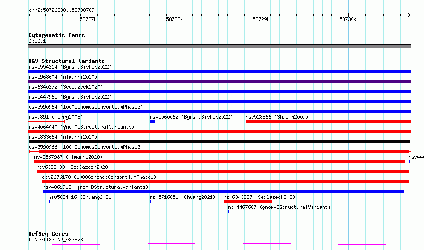
Task: Open the RefSeq Genes track title
Action: pyautogui.click(x=48, y=234)
